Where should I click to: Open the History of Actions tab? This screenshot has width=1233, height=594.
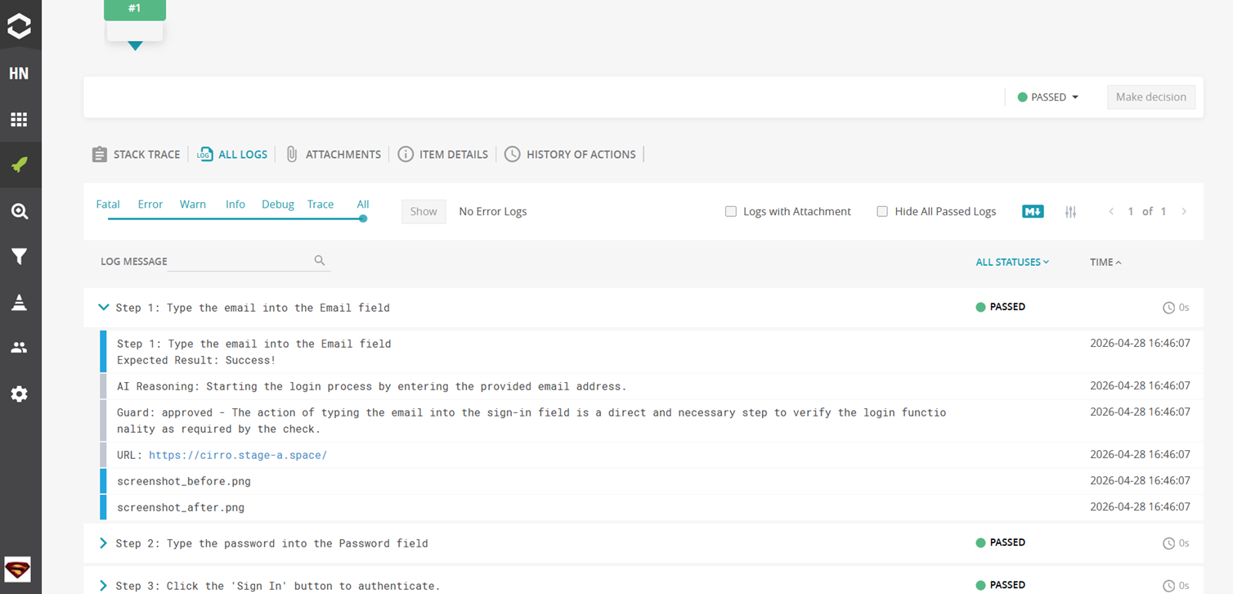click(570, 154)
